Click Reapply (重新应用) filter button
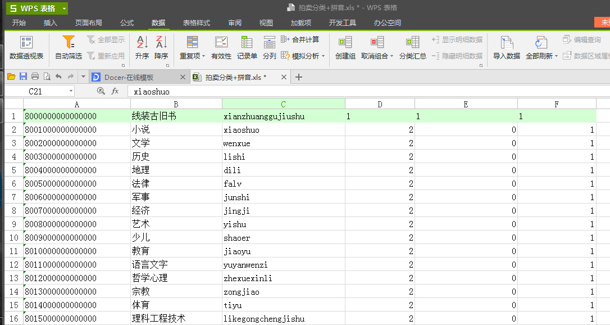Screen dimensions: 610x325 click(x=106, y=56)
